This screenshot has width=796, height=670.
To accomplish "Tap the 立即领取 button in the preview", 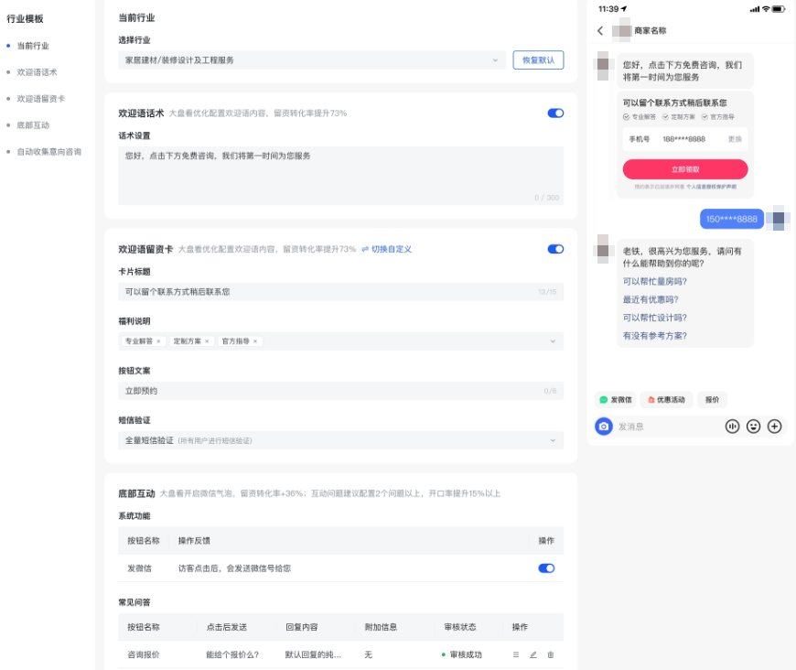I will [x=684, y=169].
